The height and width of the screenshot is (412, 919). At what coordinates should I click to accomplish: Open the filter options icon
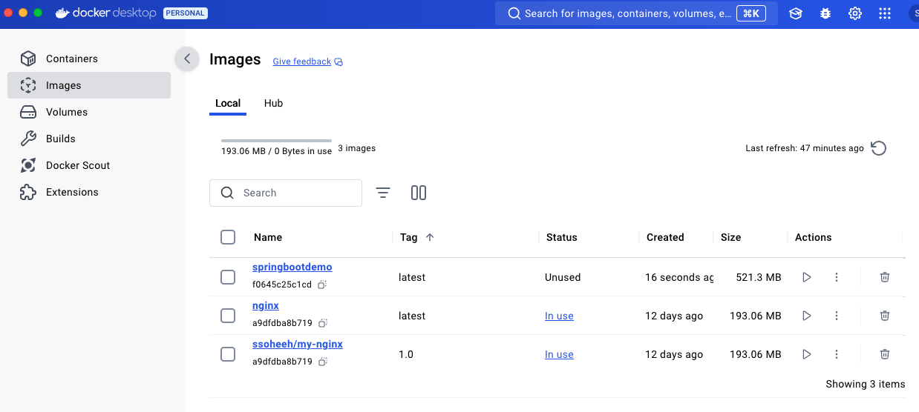click(383, 193)
